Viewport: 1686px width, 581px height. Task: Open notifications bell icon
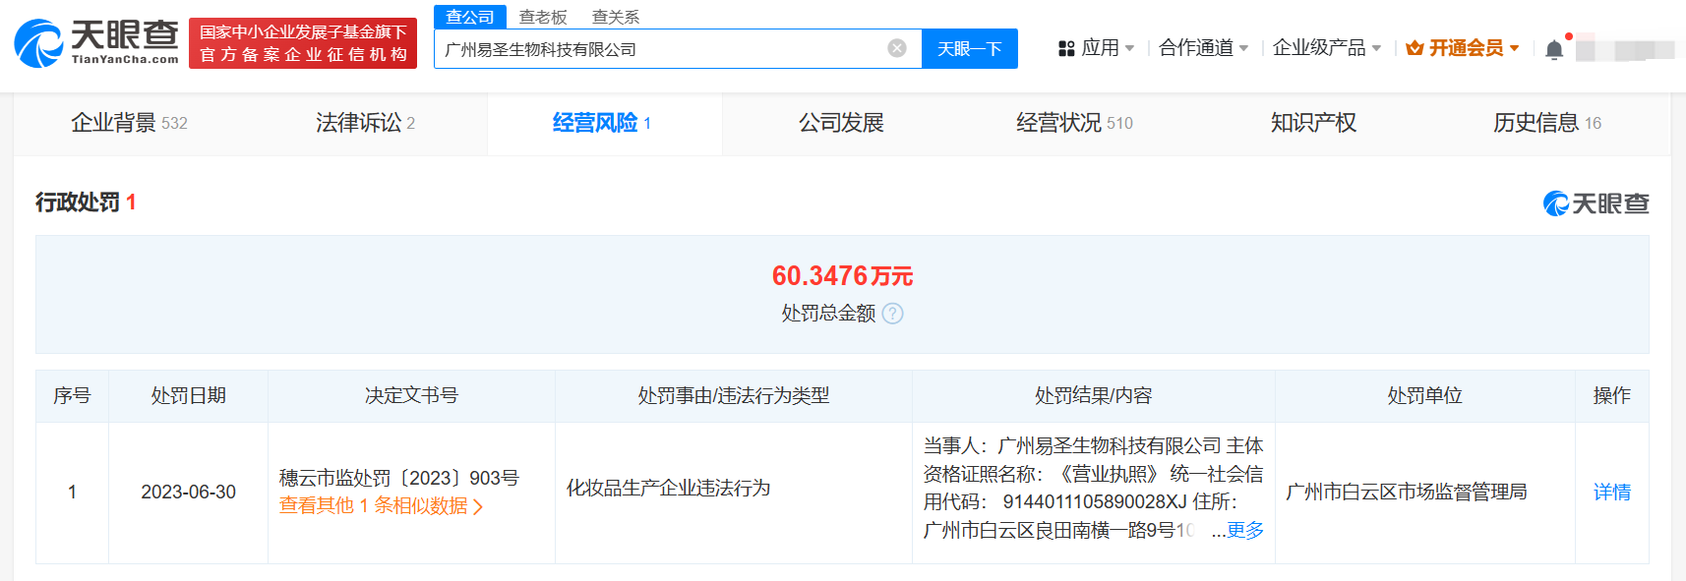[1554, 49]
